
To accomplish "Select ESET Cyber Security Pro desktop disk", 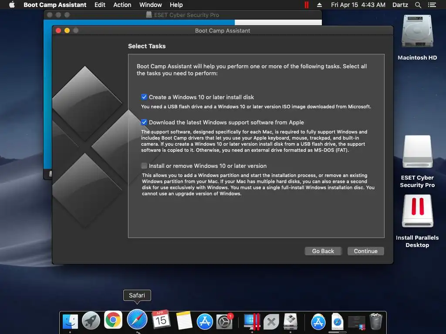I will point(417,152).
